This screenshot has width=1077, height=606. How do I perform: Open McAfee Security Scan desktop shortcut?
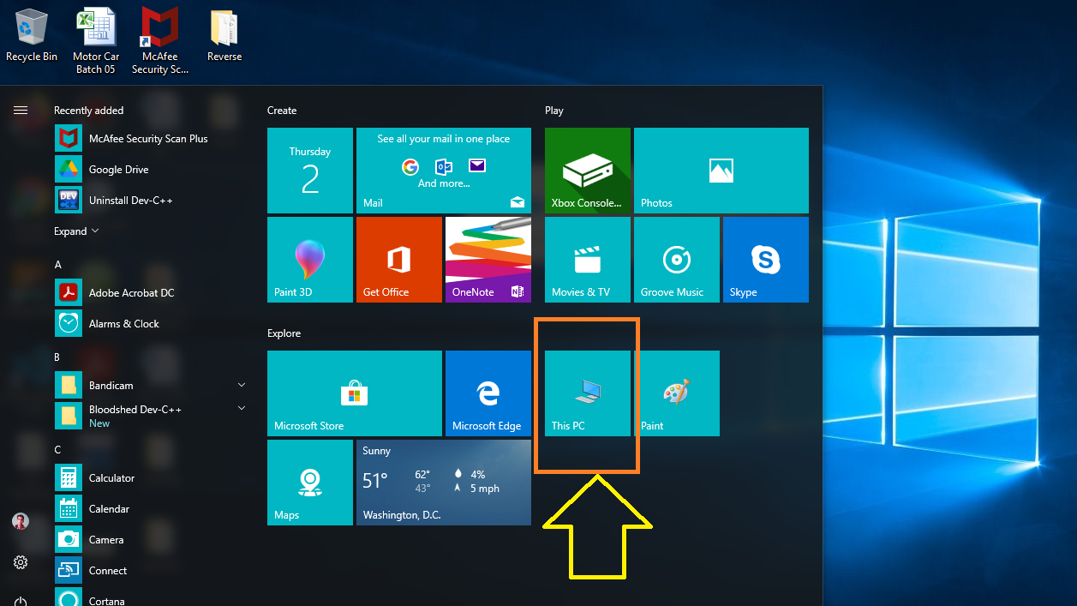159,41
